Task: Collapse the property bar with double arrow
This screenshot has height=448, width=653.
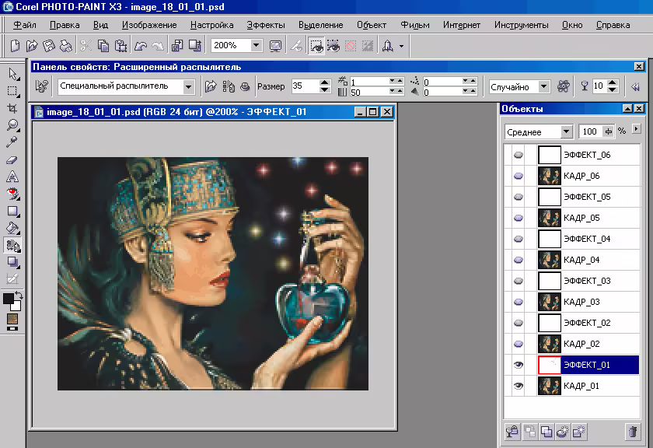Action: [x=635, y=86]
